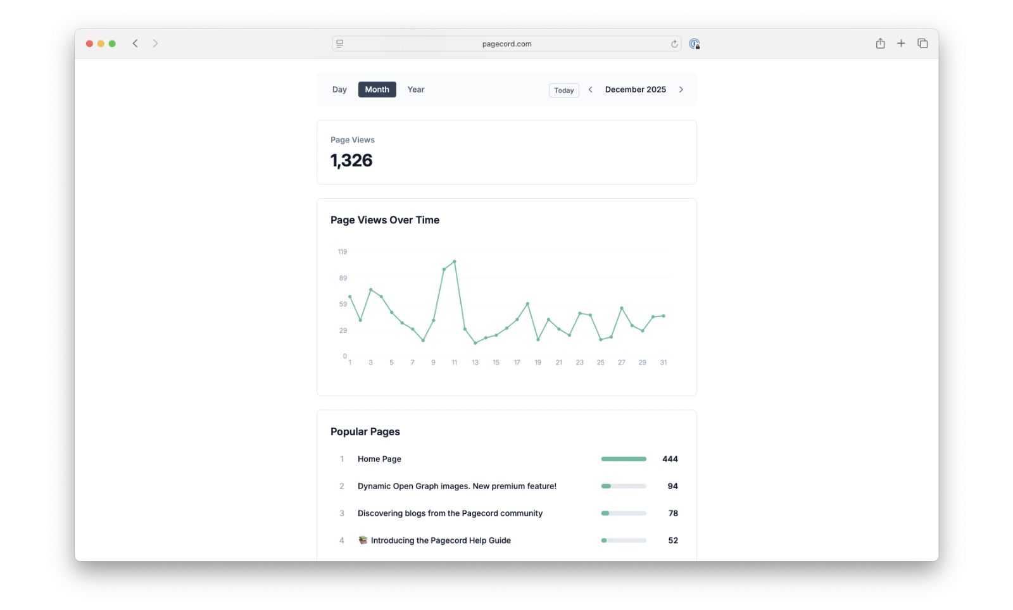Click the back navigation arrow
This screenshot has width=1013, height=610.
[134, 43]
